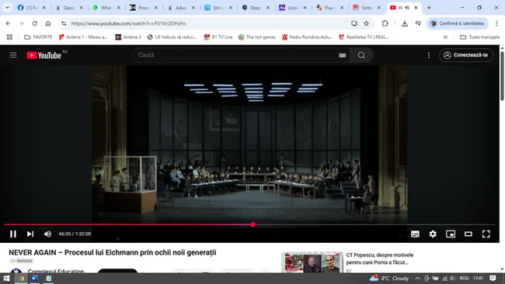Click the YouTube search magnifier button
Screen dimensions: 505x284
(361, 55)
